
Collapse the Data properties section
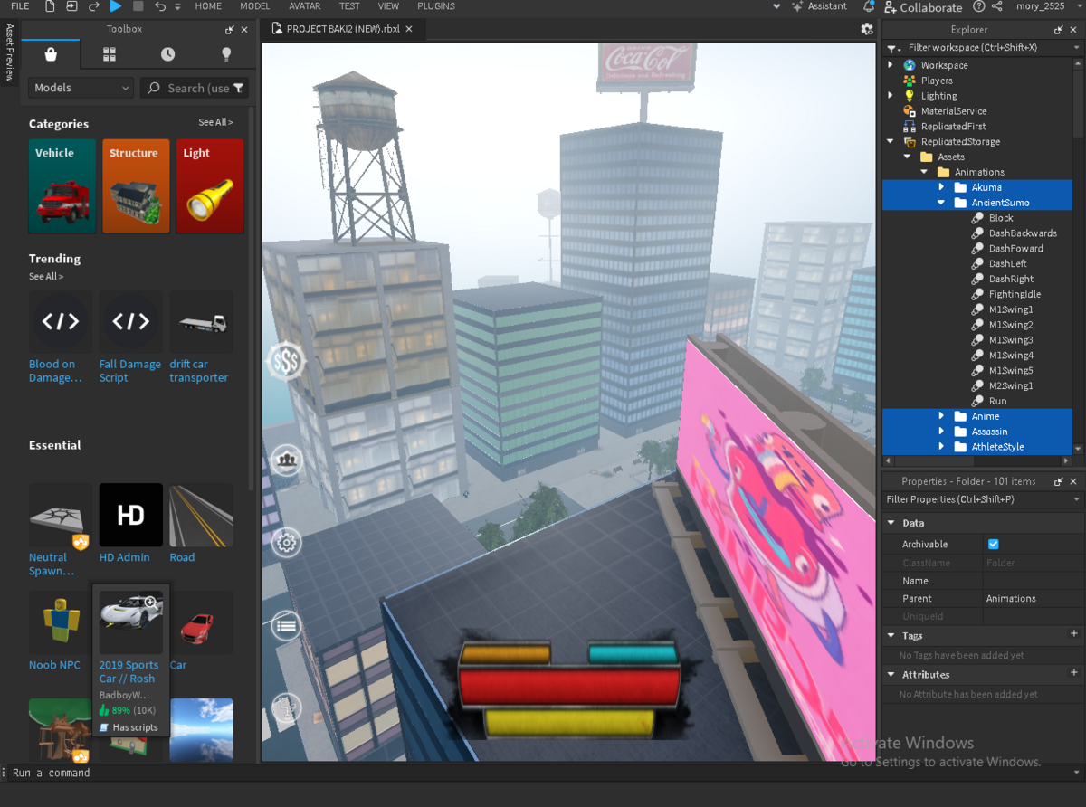point(891,523)
